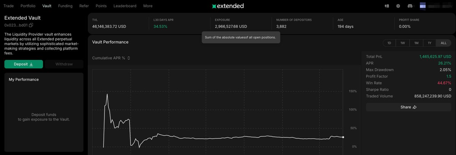
Task: Click Max Drawdown 2.05% value
Action: tap(445, 70)
